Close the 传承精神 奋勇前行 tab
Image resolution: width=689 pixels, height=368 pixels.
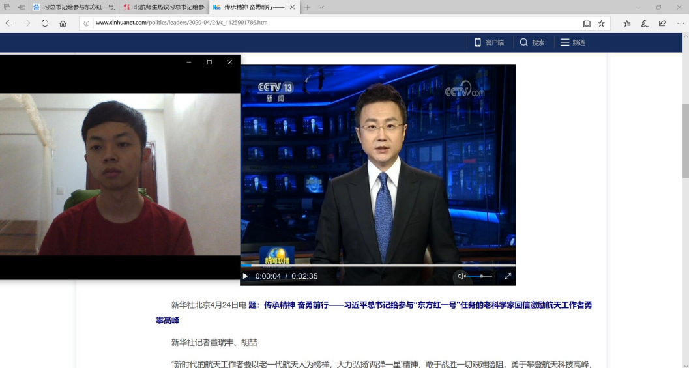(292, 7)
